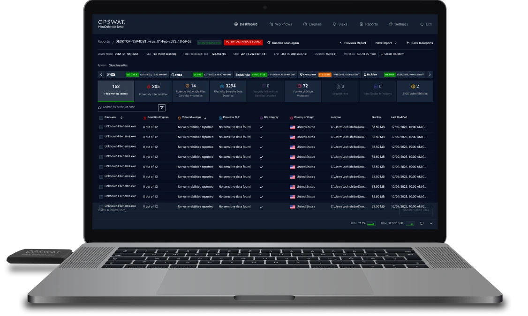Sort by Vulnerable Apps using its arrow

pyautogui.click(x=205, y=118)
